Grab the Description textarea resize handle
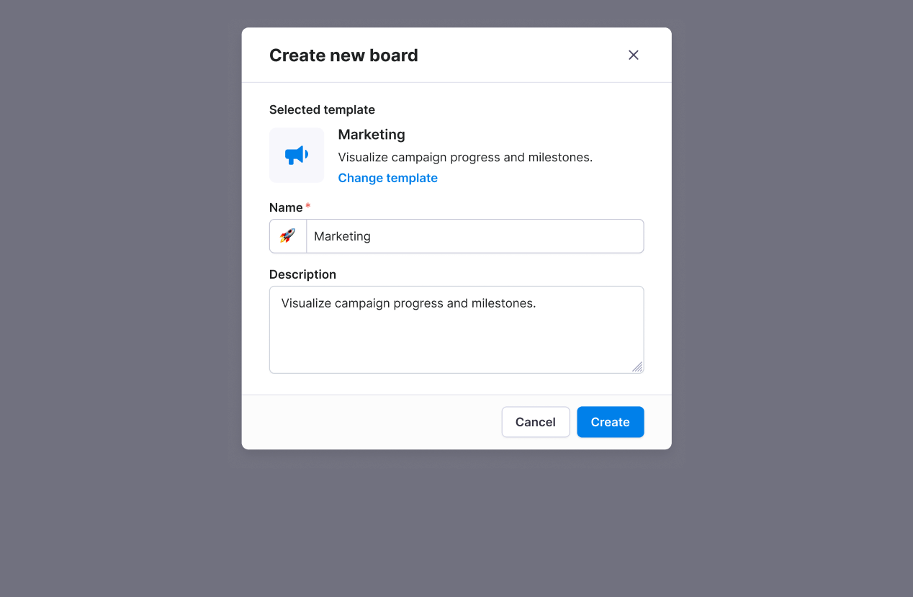This screenshot has height=597, width=913. pyautogui.click(x=637, y=367)
